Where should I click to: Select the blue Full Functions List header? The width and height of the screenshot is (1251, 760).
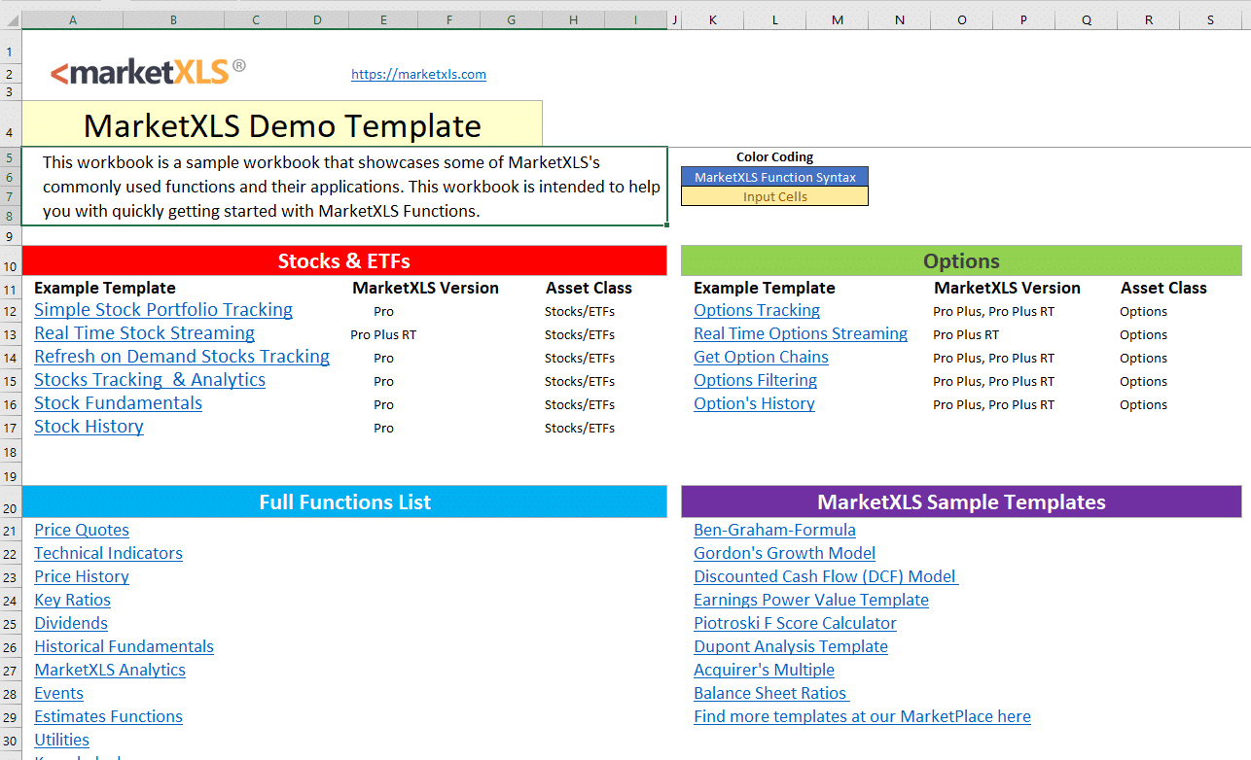[x=344, y=501]
